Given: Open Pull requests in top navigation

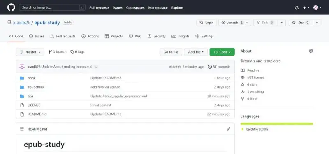Looking at the screenshot, I should [x=99, y=7].
